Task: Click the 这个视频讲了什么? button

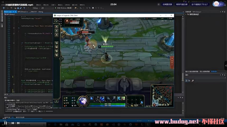Action: tap(200, 4)
